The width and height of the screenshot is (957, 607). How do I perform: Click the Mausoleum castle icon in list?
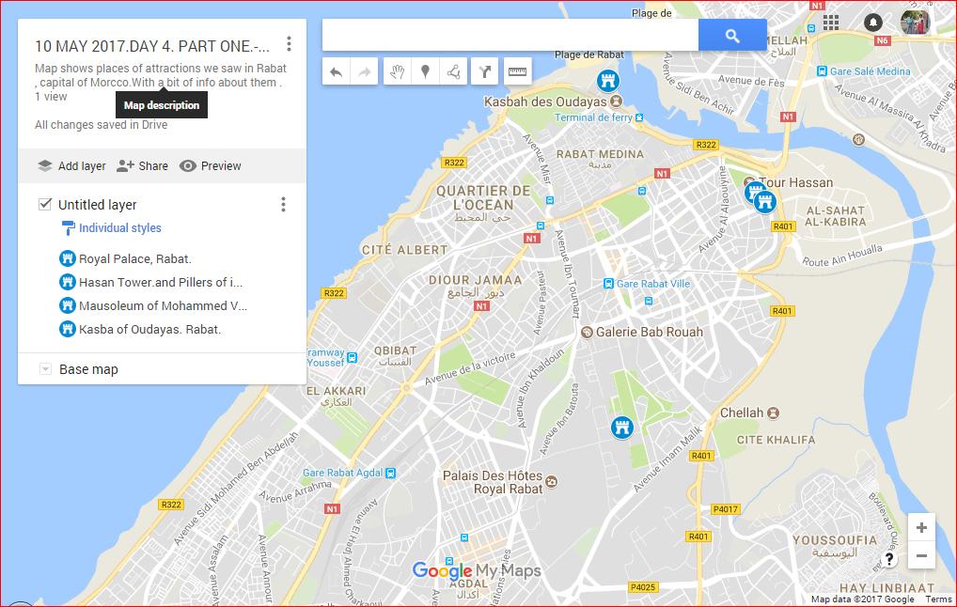tap(67, 305)
